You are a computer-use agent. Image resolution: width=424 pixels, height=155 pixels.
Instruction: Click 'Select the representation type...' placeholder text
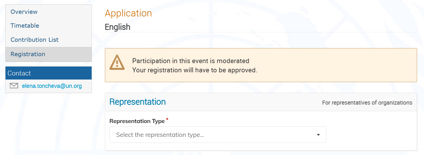[x=160, y=135]
